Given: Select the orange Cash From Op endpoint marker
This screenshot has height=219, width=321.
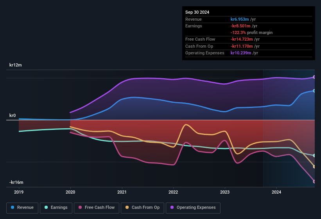Looking at the screenshot, I should click(314, 167).
